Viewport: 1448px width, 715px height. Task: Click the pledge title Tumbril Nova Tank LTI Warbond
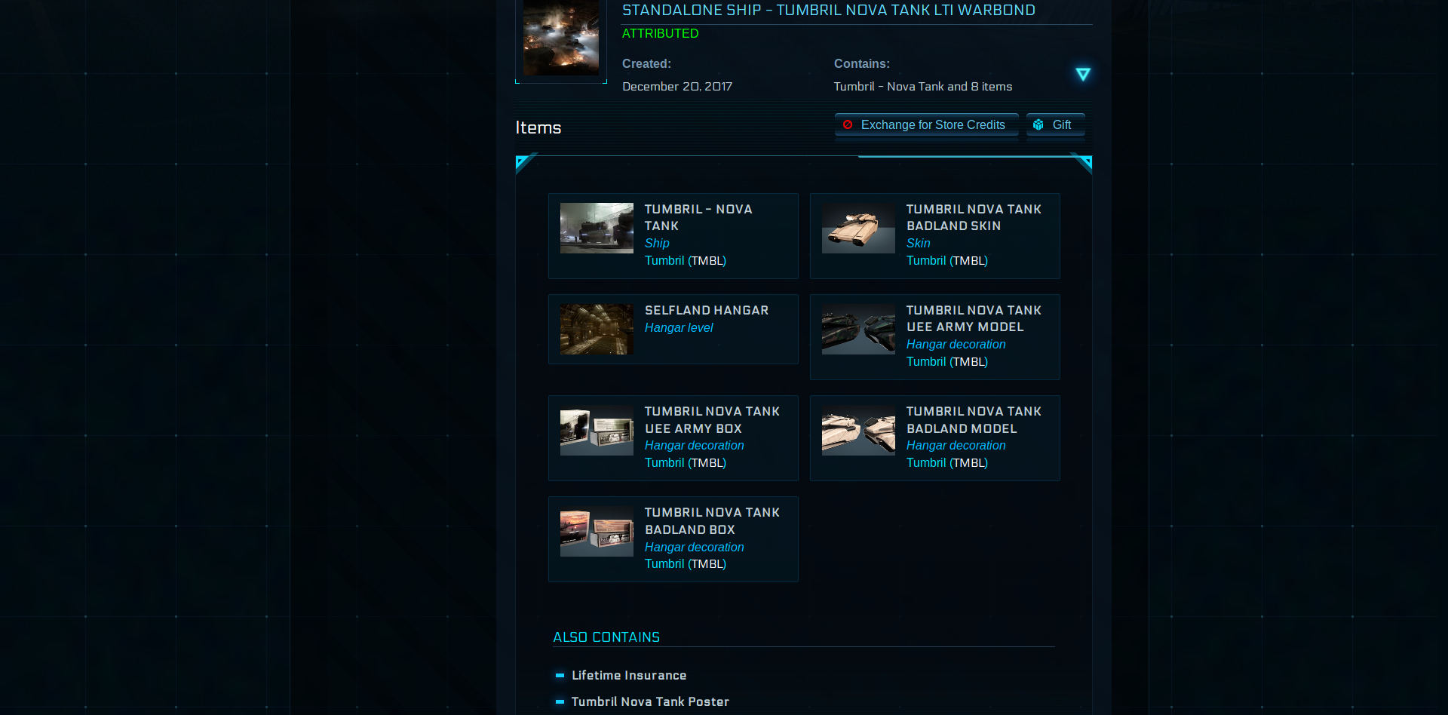pyautogui.click(x=828, y=11)
